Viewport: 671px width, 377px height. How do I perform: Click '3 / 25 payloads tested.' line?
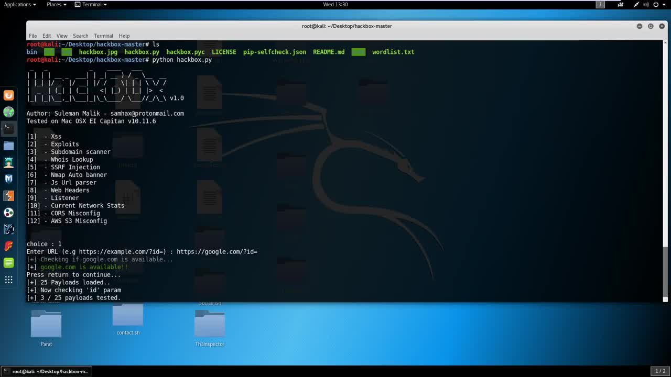click(x=74, y=297)
